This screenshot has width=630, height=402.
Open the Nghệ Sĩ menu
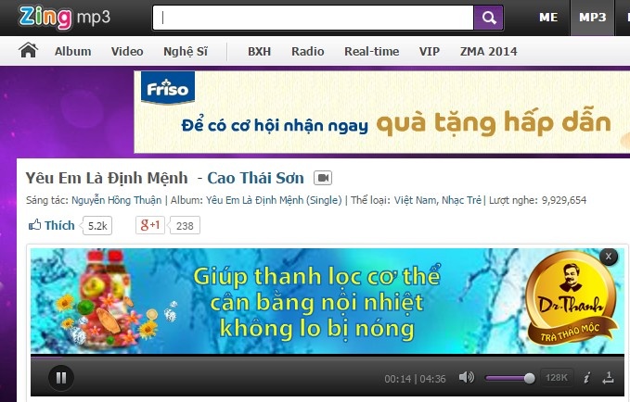click(x=185, y=52)
